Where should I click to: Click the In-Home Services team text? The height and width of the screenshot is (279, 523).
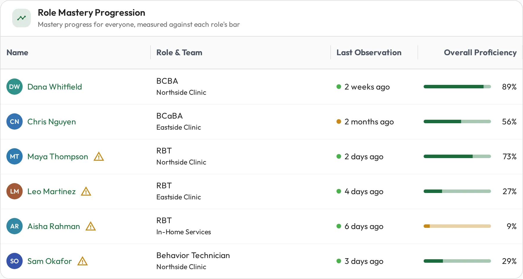(184, 232)
